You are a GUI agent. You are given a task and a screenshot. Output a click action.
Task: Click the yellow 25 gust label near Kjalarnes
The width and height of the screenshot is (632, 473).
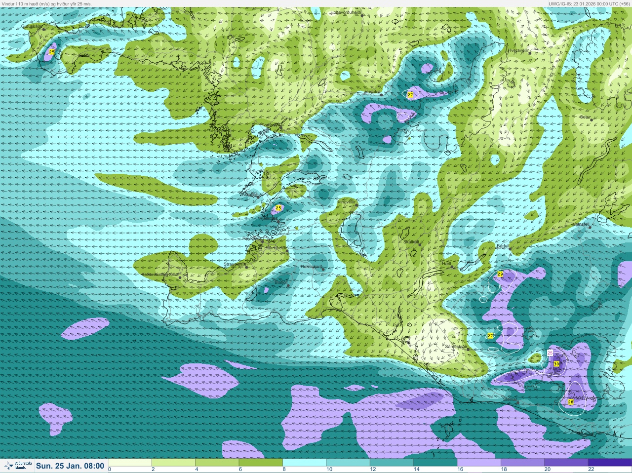point(278,208)
